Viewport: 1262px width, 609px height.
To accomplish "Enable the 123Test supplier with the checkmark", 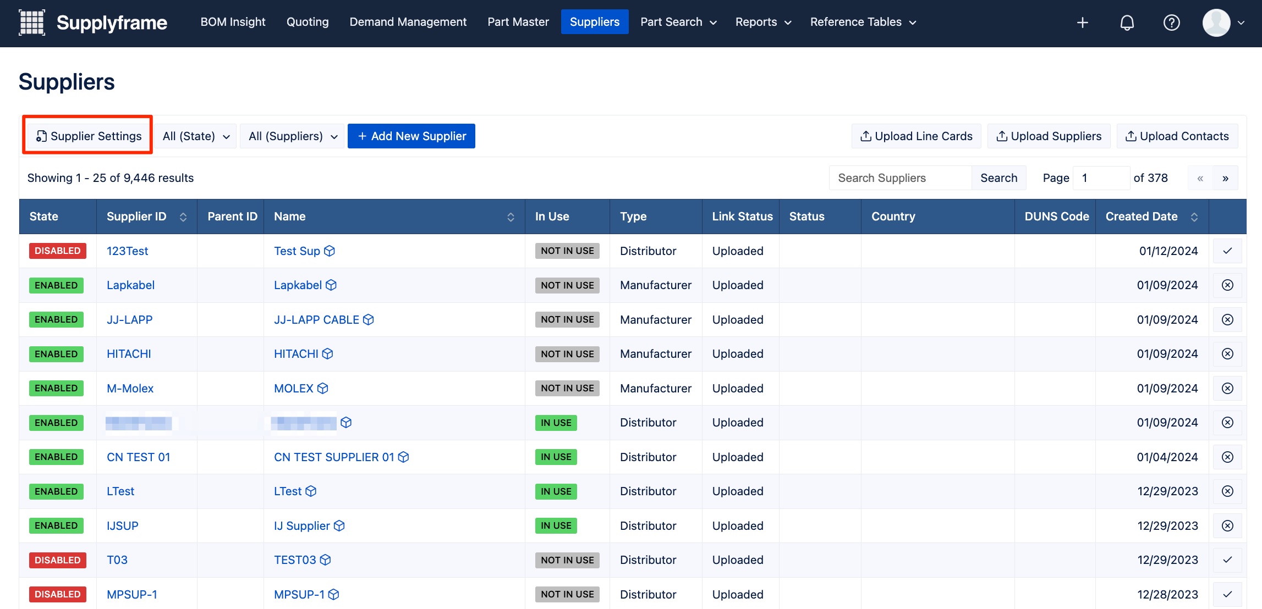I will [1227, 251].
